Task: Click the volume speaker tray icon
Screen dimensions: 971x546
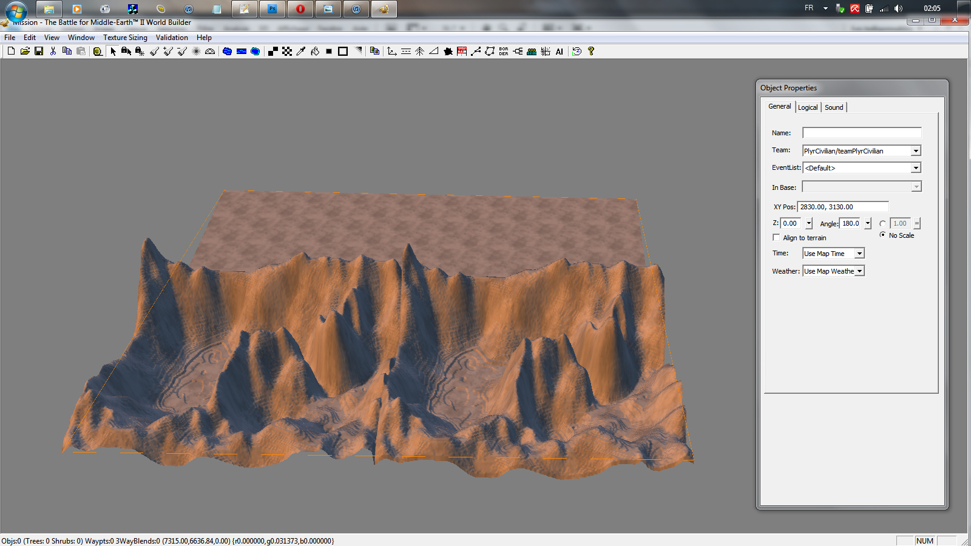Action: tap(898, 8)
